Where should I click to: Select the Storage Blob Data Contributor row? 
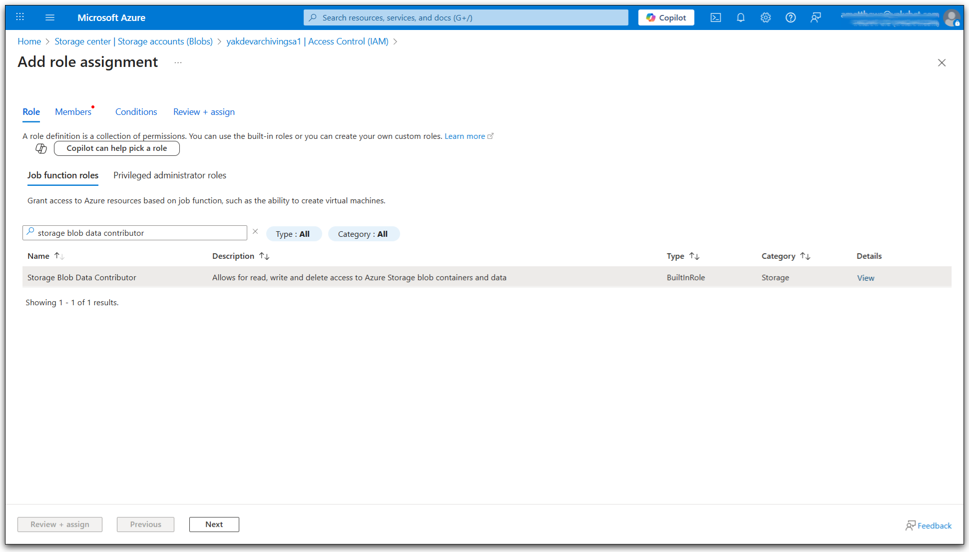point(82,278)
